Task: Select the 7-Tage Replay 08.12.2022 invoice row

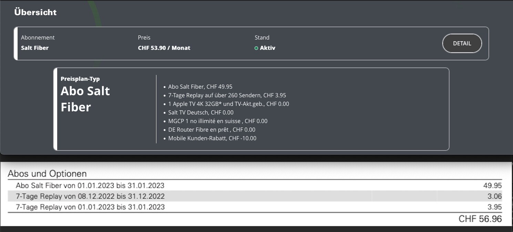Action: point(90,196)
